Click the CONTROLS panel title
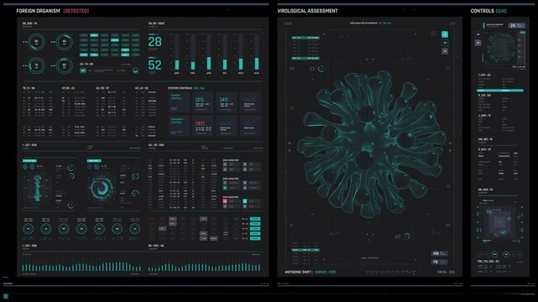 pyautogui.click(x=482, y=11)
